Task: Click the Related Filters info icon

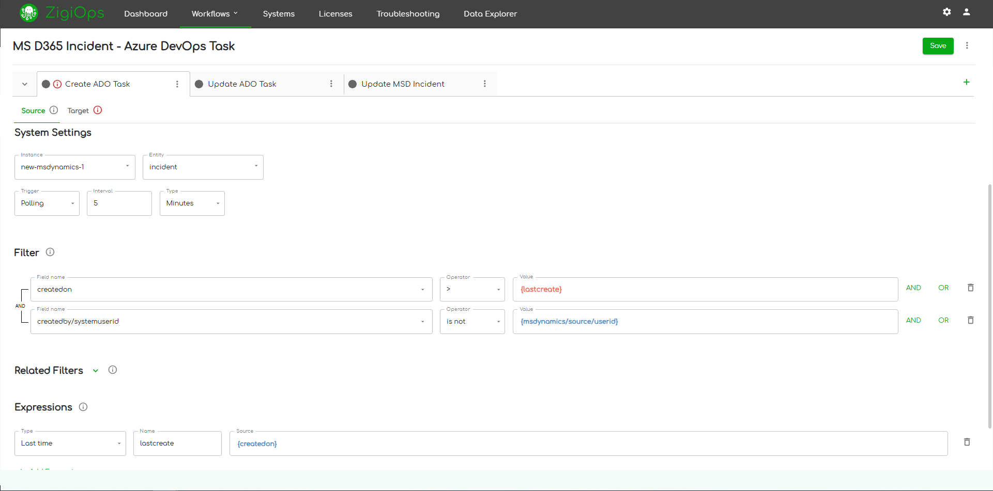Action: (113, 370)
